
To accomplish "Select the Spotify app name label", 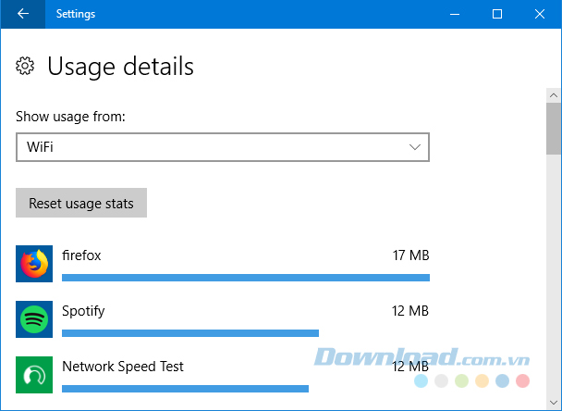I will [83, 311].
